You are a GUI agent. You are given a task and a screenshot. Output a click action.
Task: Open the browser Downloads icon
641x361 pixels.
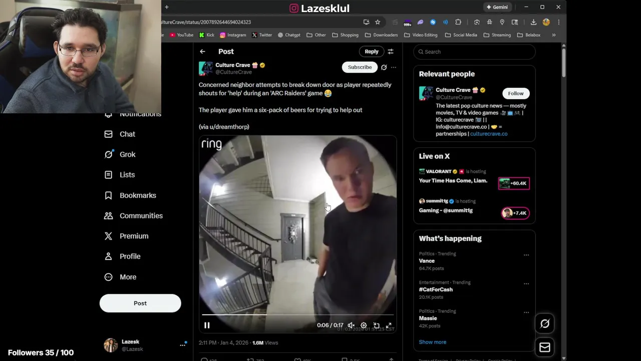pyautogui.click(x=533, y=22)
